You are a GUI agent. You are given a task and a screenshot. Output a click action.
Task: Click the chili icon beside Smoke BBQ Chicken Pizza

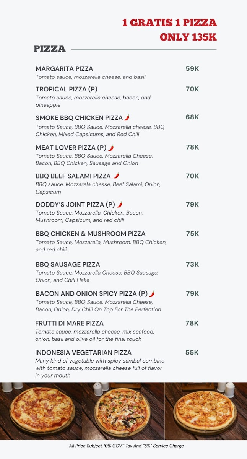[x=127, y=117]
